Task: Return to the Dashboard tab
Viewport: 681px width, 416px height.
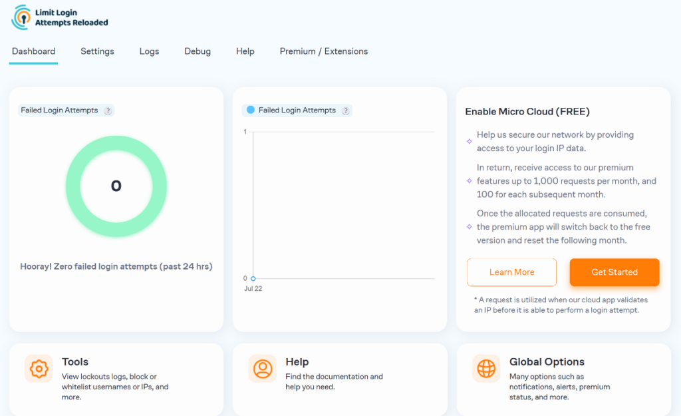Action: (33, 51)
